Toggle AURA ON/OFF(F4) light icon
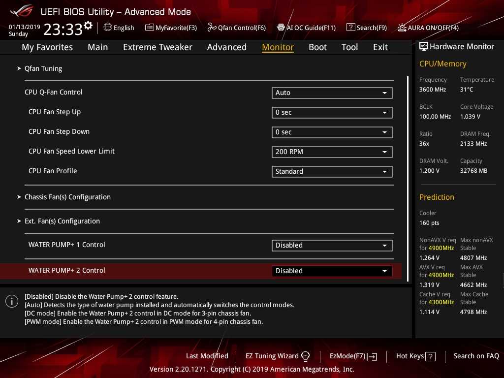504x378 pixels. pos(402,28)
